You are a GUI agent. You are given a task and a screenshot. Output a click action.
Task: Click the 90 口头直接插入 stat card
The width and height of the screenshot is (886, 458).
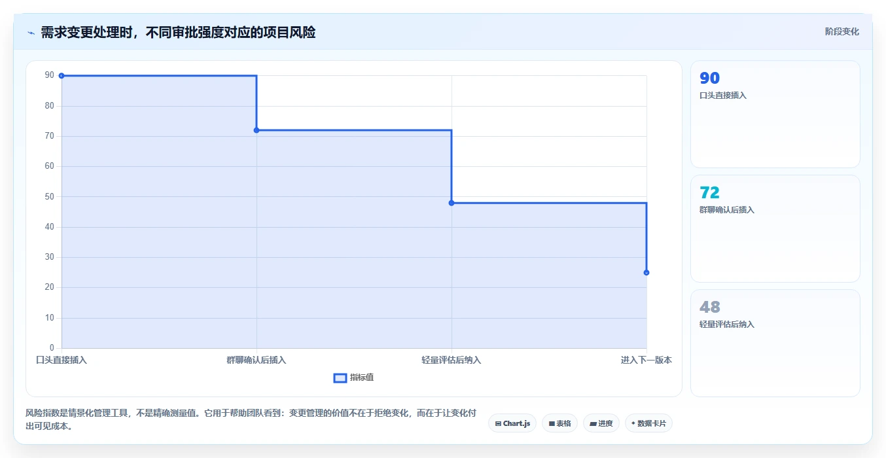pos(775,114)
